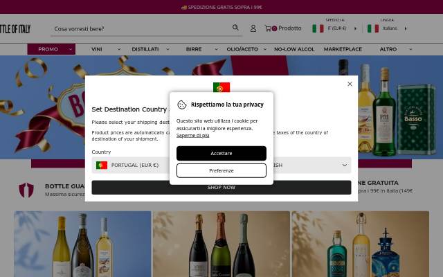Click the Italian flag next to IT (EUR €)

(x=318, y=28)
